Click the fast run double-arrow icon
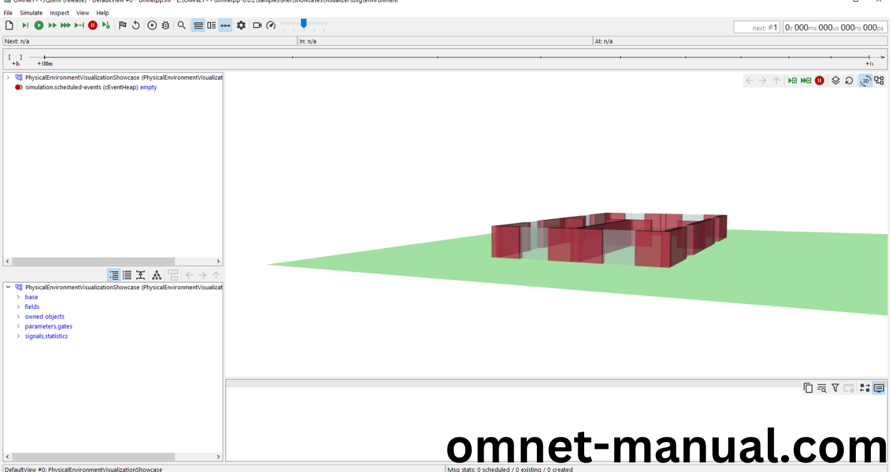The height and width of the screenshot is (472, 890). tap(53, 25)
